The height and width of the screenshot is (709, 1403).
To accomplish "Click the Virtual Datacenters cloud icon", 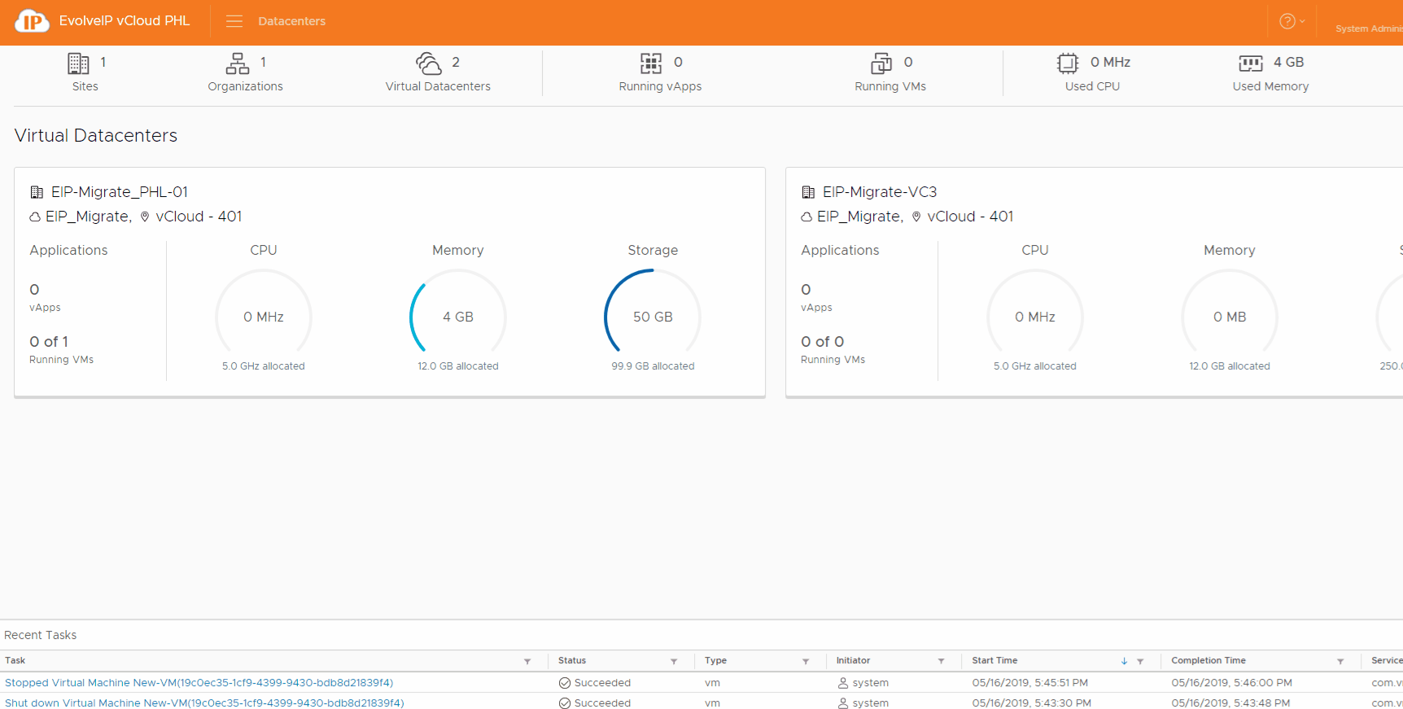I will click(429, 63).
